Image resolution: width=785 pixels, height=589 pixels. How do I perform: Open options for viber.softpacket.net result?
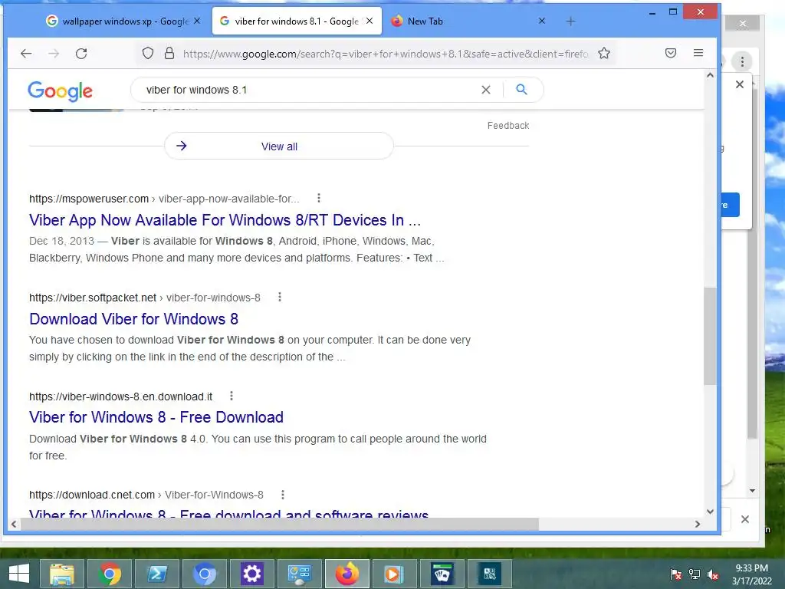[280, 297]
